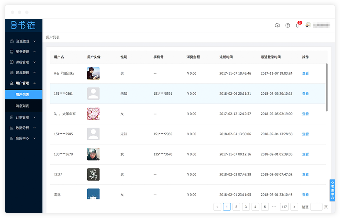The height and width of the screenshot is (218, 340).
Task: Click the next page arrow button
Action: tap(294, 207)
